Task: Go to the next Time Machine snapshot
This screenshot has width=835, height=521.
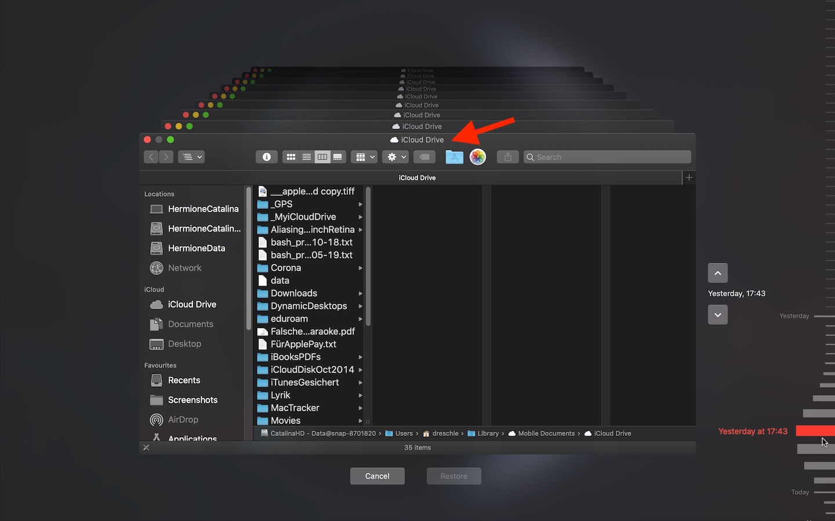Action: (718, 315)
